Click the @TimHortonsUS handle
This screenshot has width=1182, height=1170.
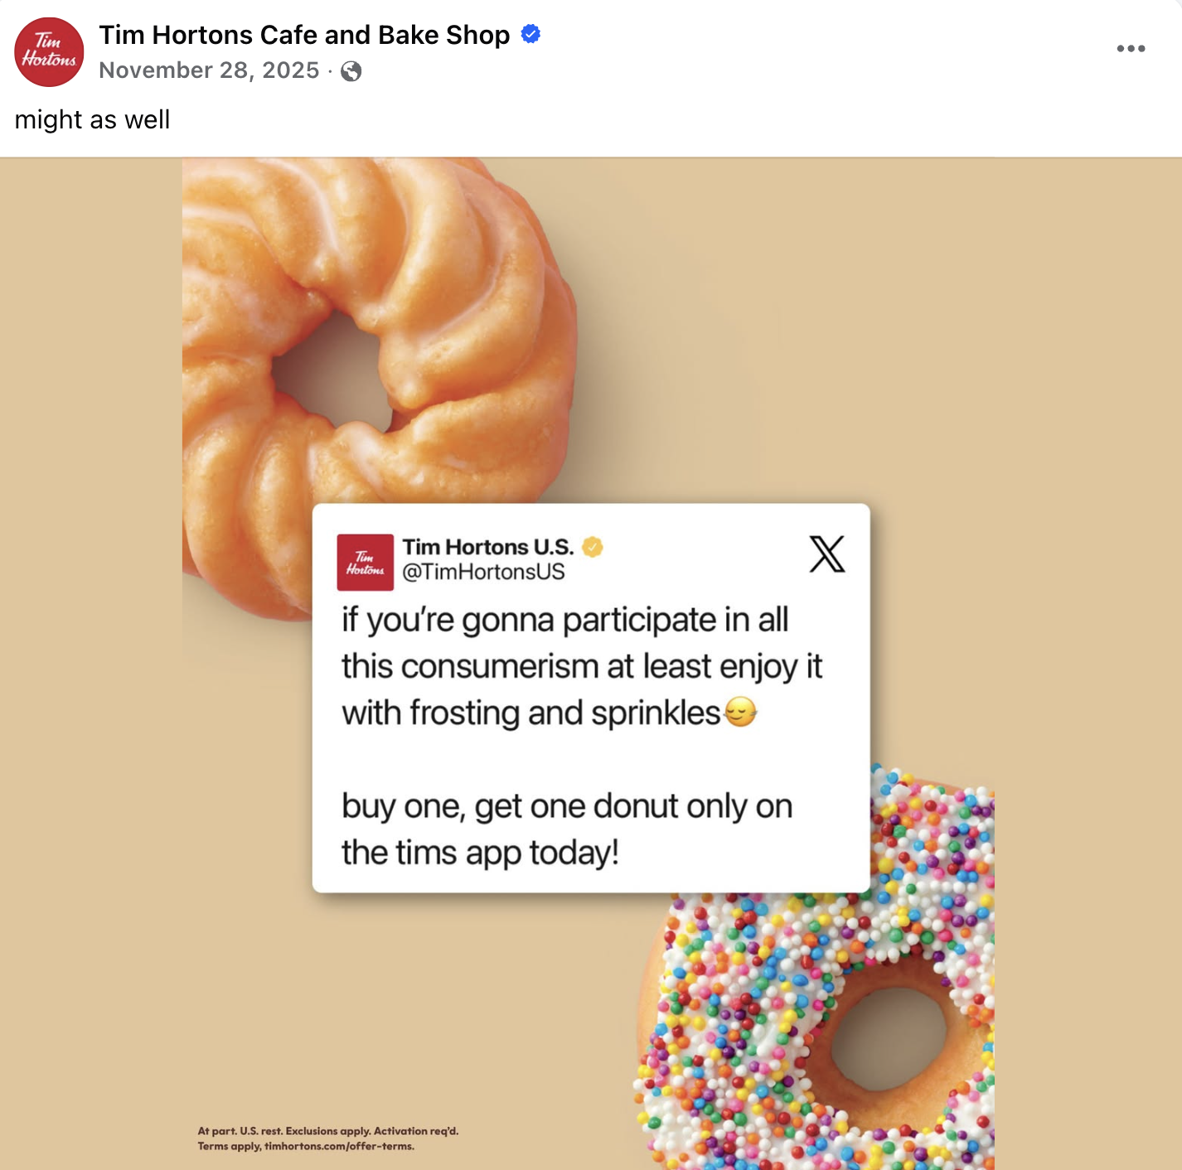point(483,572)
